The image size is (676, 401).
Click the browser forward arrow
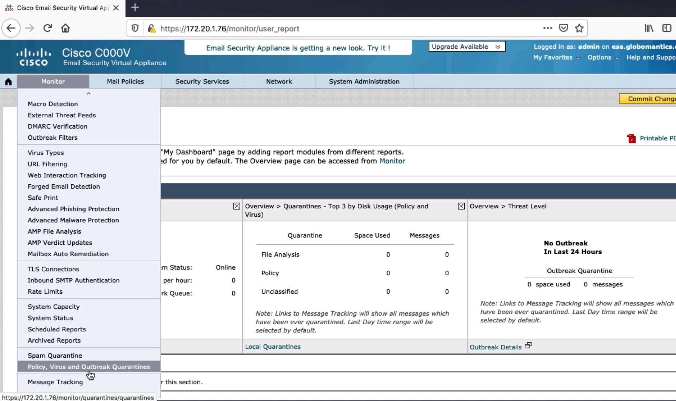pos(29,28)
